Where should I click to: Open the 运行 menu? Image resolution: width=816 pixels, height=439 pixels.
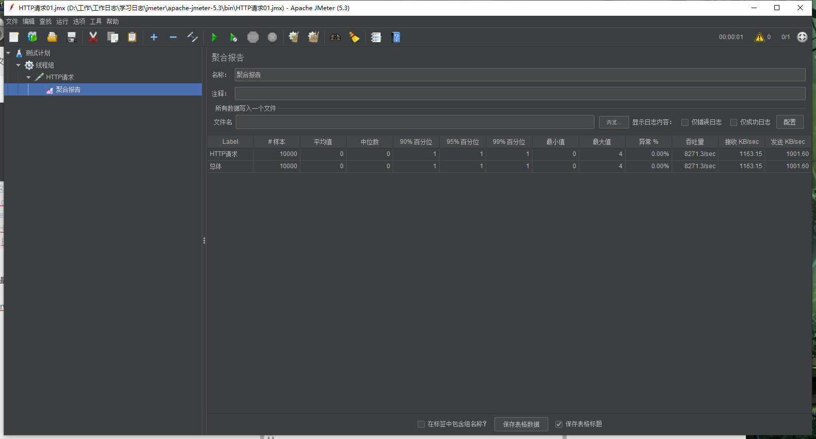tap(62, 21)
